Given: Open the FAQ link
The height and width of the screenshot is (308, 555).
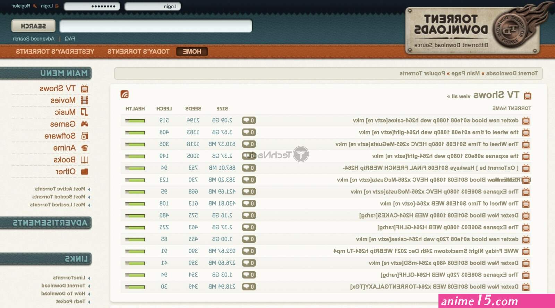Looking at the screenshot, I should tap(70, 38).
